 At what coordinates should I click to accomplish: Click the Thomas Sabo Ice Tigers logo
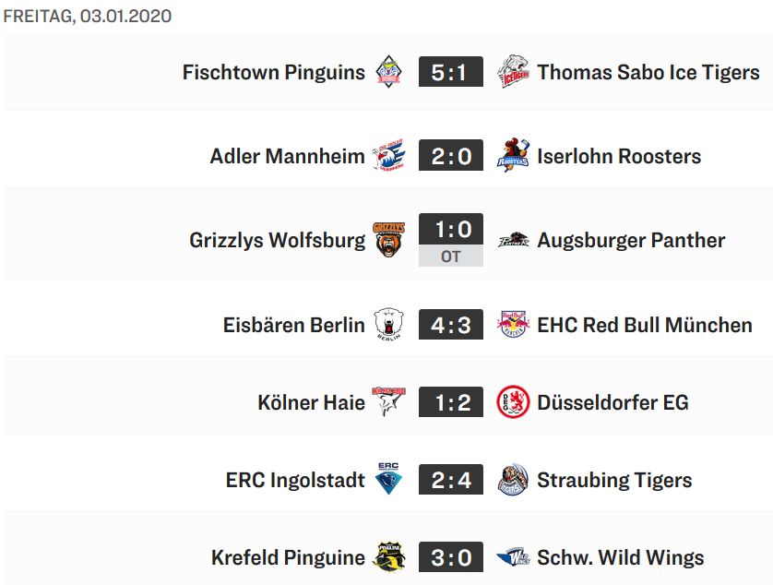coord(513,72)
